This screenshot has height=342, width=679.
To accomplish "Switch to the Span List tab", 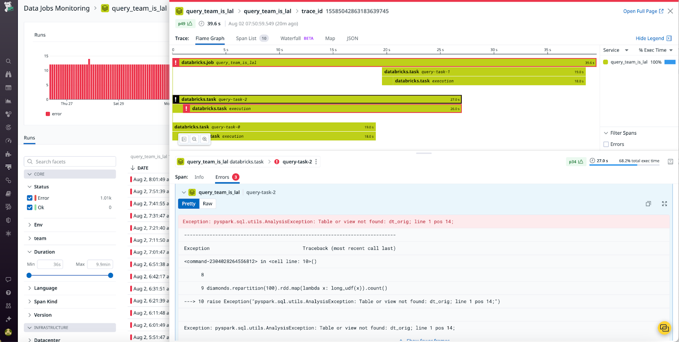I will point(246,39).
